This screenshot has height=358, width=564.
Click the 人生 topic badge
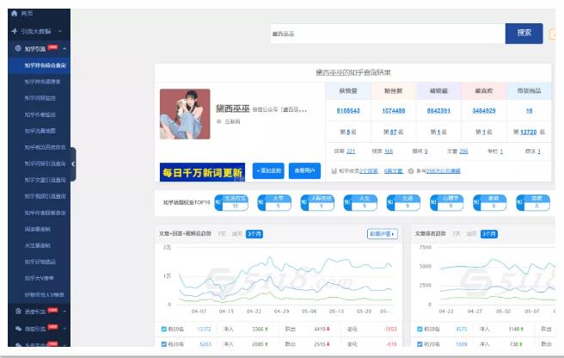(361, 202)
